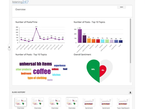The image size is (145, 109).
Task: Collapse the sidebar using the left arrow
Action: (9, 47)
